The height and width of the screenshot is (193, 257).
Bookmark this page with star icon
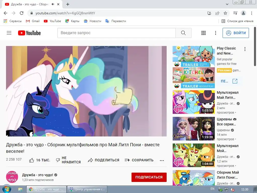[x=225, y=13]
